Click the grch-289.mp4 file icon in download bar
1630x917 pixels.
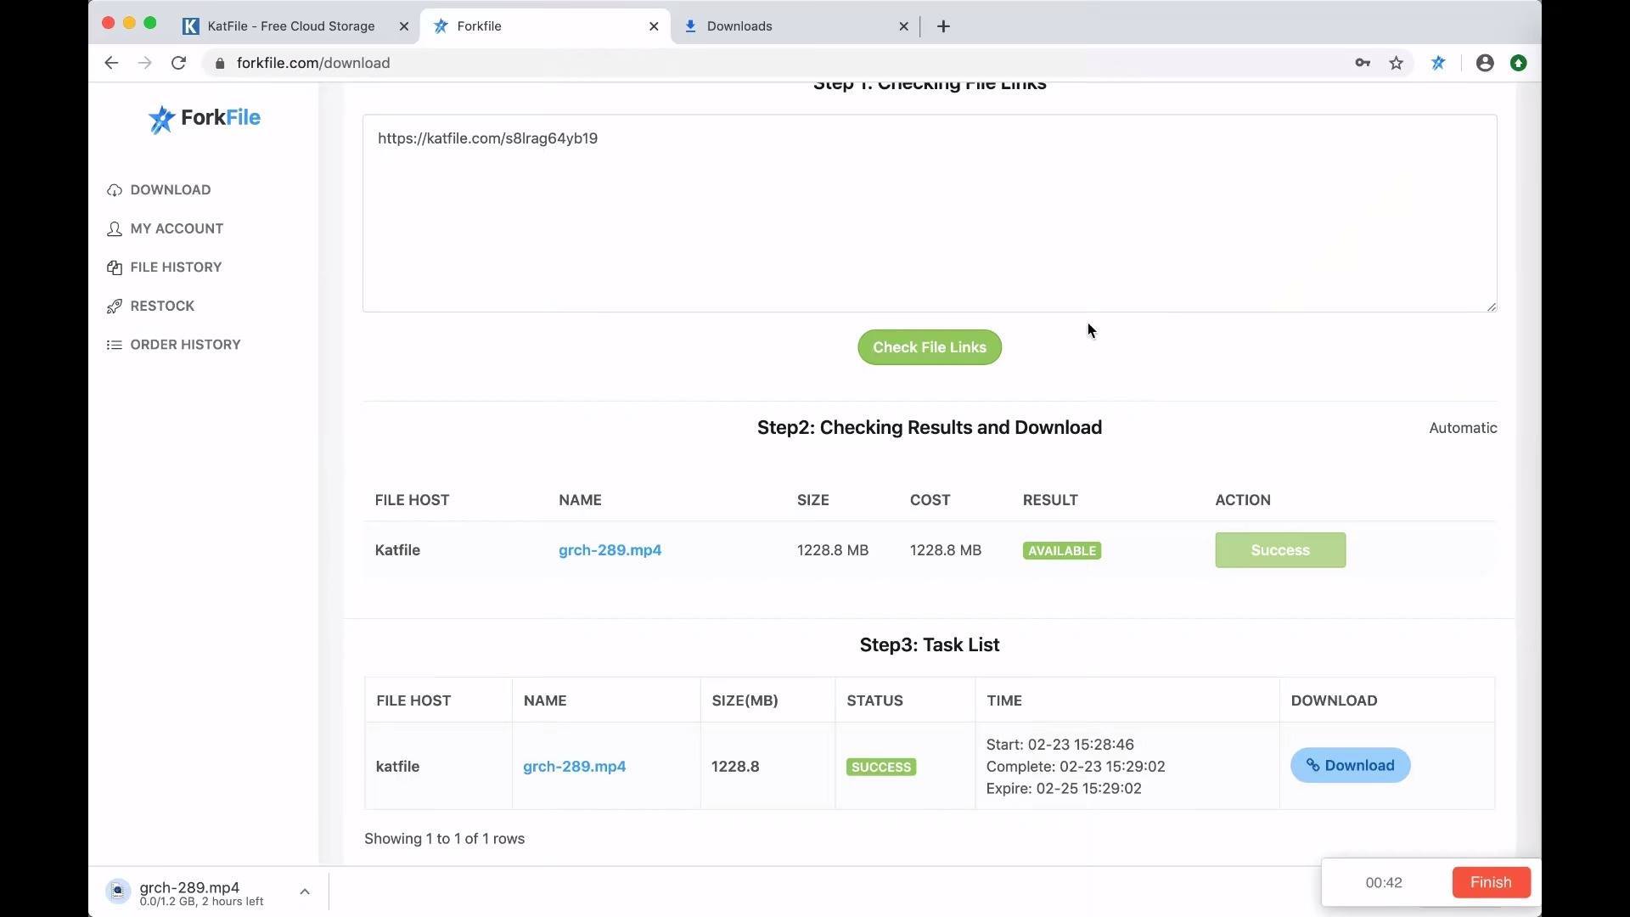pyautogui.click(x=118, y=891)
